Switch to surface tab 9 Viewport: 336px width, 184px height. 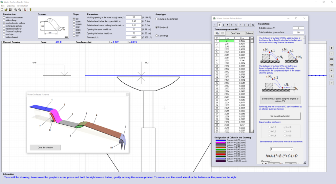point(249,25)
